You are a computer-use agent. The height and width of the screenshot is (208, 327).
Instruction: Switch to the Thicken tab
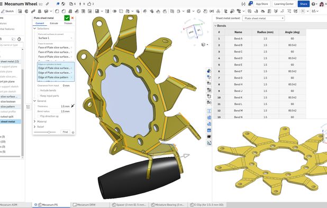click(x=68, y=23)
